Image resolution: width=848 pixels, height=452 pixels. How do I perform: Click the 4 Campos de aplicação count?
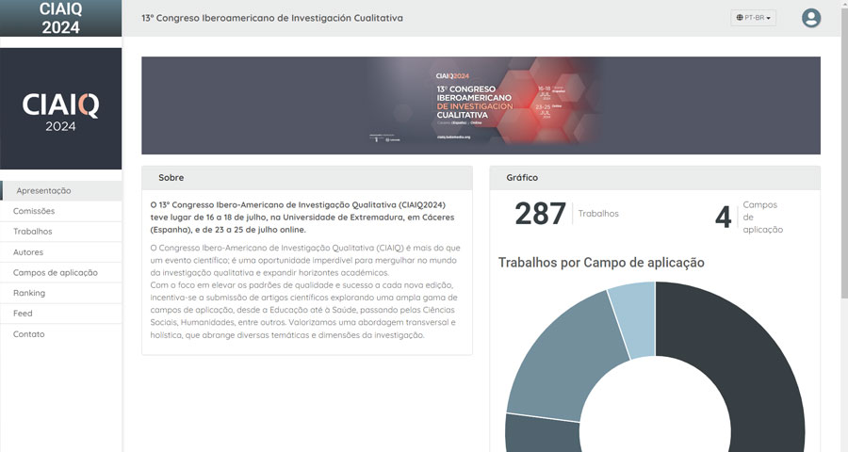[x=749, y=217]
